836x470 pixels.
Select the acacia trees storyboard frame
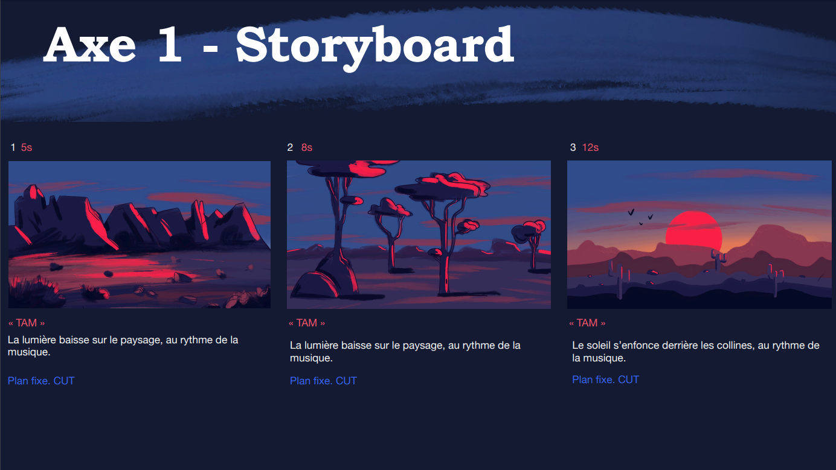(419, 235)
